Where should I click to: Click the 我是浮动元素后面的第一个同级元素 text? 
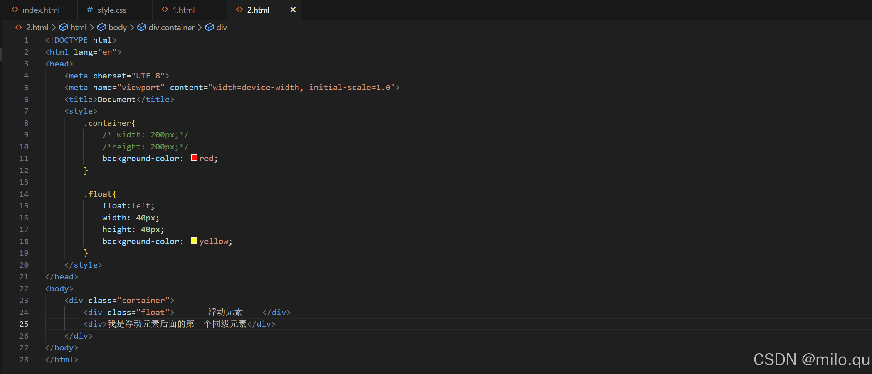[x=177, y=324]
